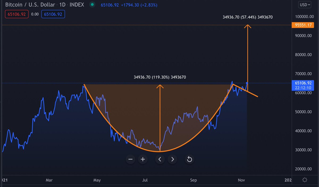Click the 40000.00 price axis label
The width and height of the screenshot is (319, 187).
click(x=303, y=131)
